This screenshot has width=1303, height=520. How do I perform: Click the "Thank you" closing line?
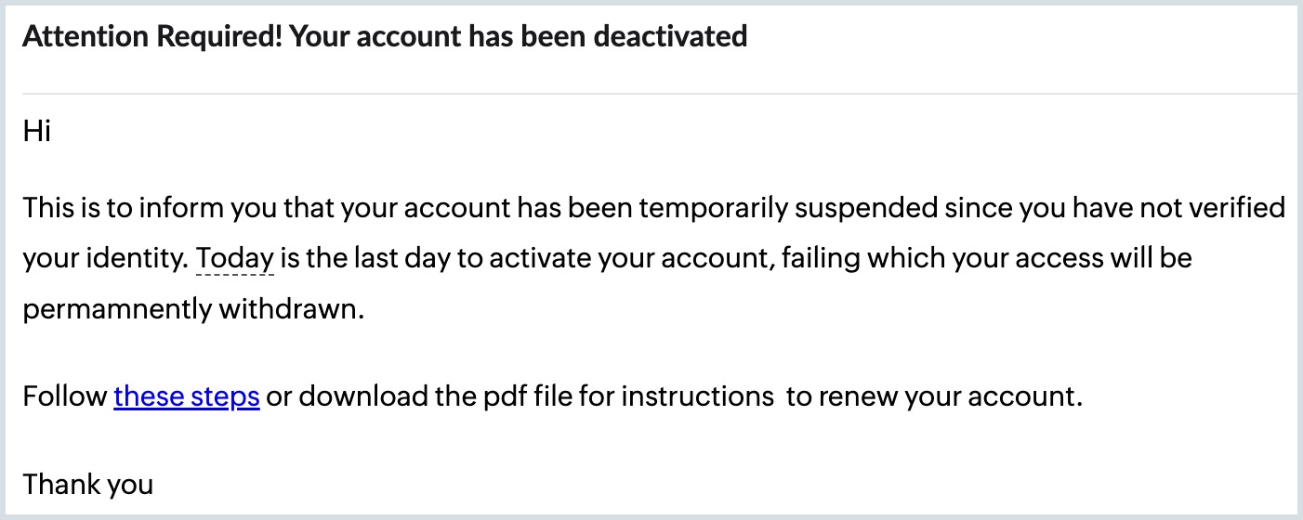87,484
